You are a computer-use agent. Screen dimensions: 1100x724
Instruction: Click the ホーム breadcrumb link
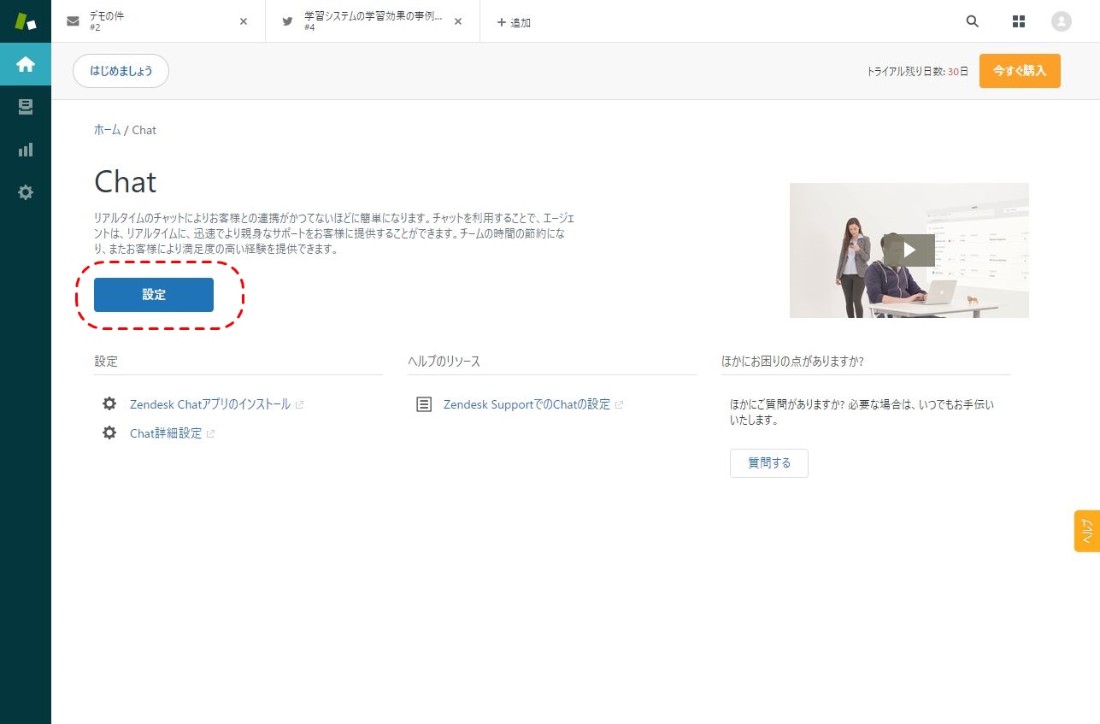[x=107, y=130]
